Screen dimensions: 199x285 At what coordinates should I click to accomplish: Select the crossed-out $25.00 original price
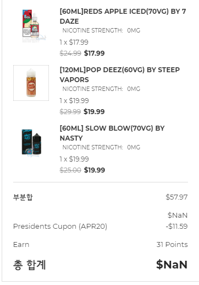[x=70, y=170]
